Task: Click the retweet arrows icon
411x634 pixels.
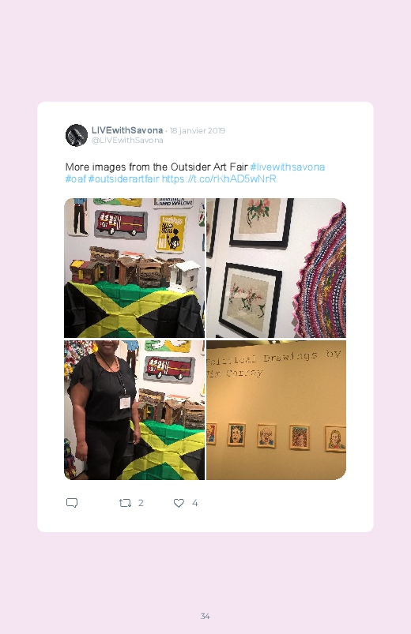Action: click(125, 503)
